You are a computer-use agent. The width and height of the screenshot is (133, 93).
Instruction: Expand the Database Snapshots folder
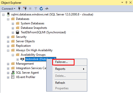tap(13, 28)
